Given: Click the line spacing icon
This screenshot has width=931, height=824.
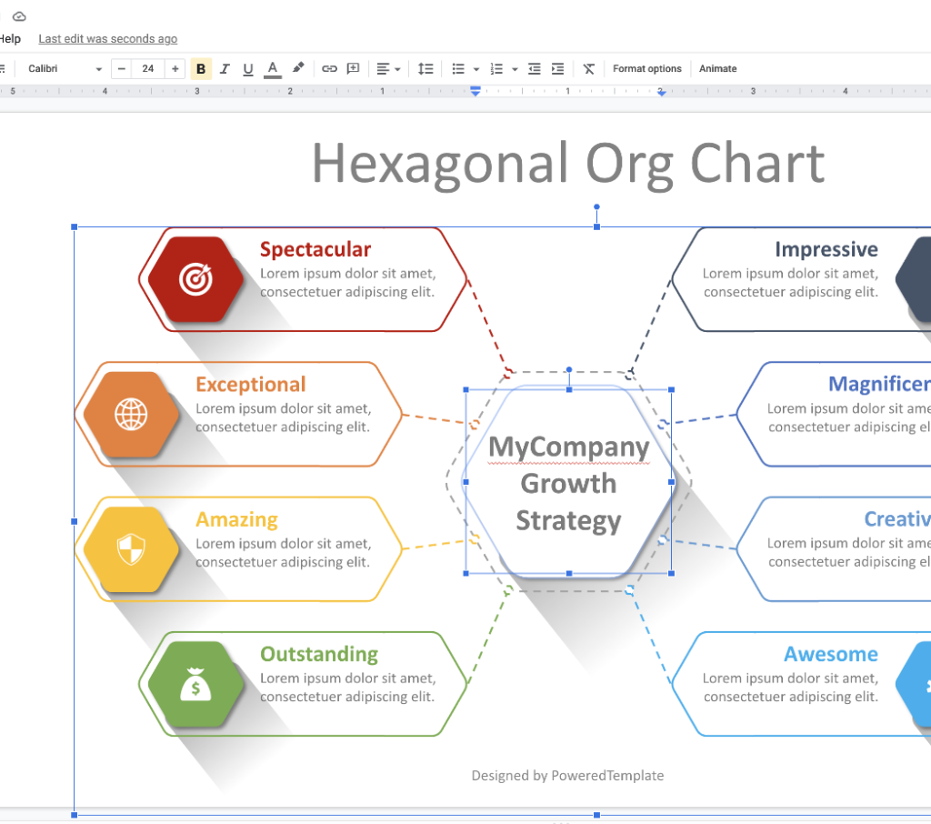Looking at the screenshot, I should click(425, 69).
